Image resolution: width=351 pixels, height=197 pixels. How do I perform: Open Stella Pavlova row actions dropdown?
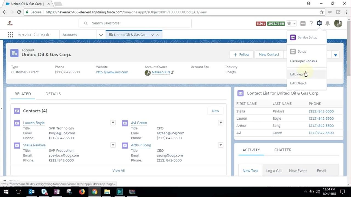point(113,145)
